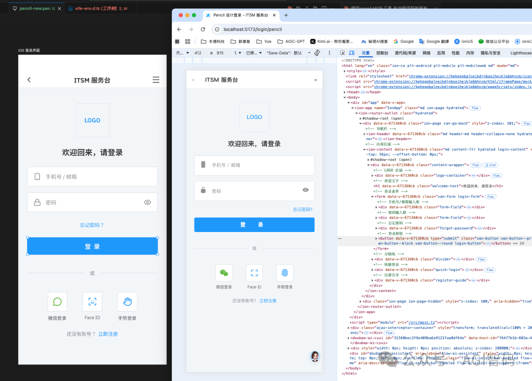Viewport: 532px width, 381px height.
Task: Click 立即注册 in the Pencil design
Action: click(108, 334)
